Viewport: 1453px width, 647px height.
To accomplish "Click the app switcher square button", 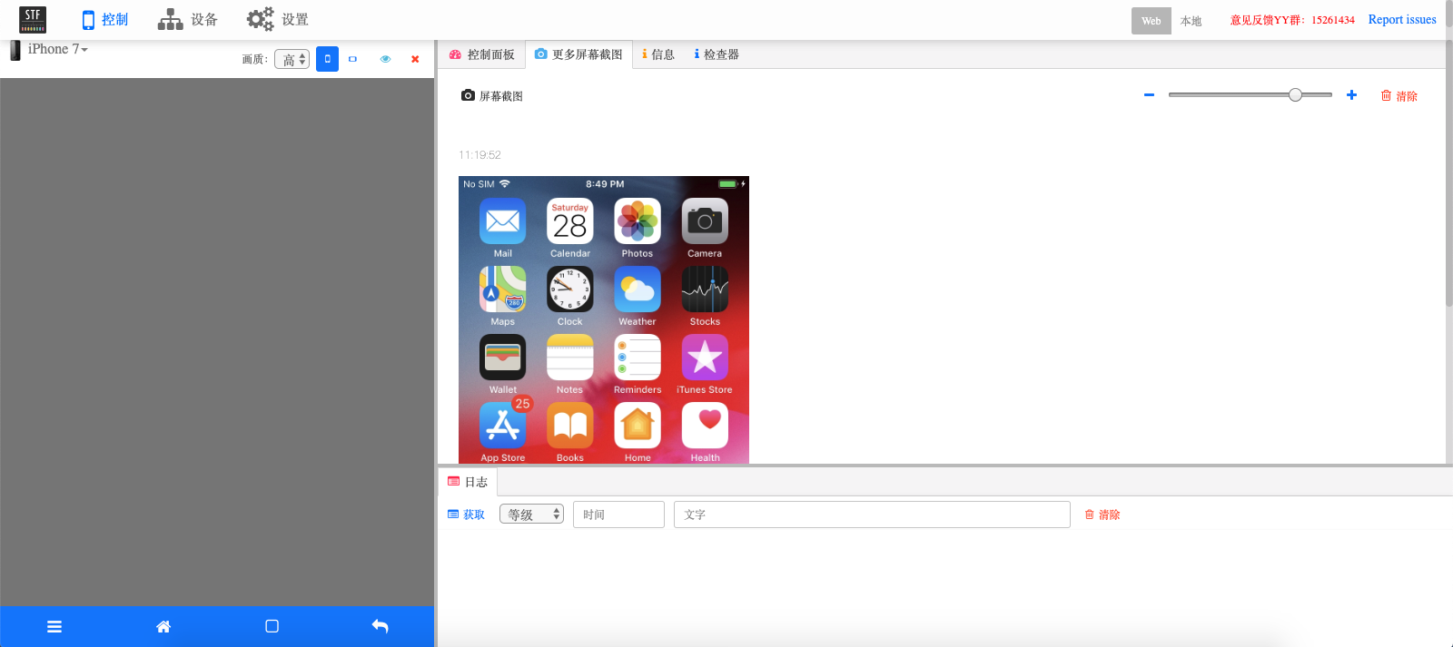I will coord(272,626).
